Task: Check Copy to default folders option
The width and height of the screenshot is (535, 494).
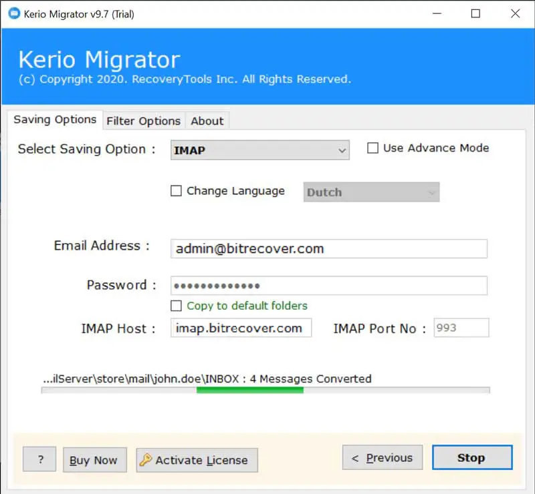Action: point(176,306)
